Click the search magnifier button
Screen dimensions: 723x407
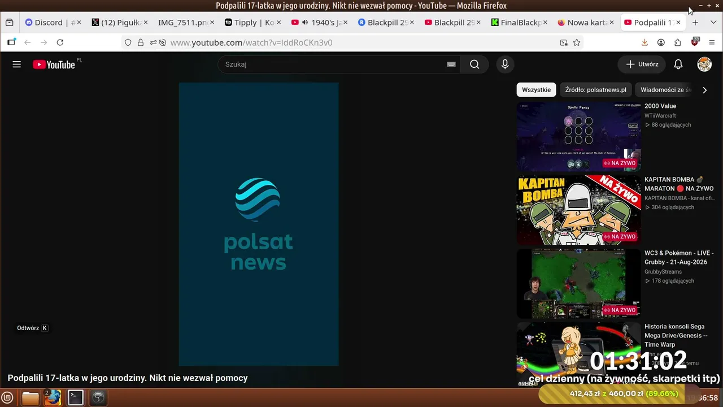point(474,64)
